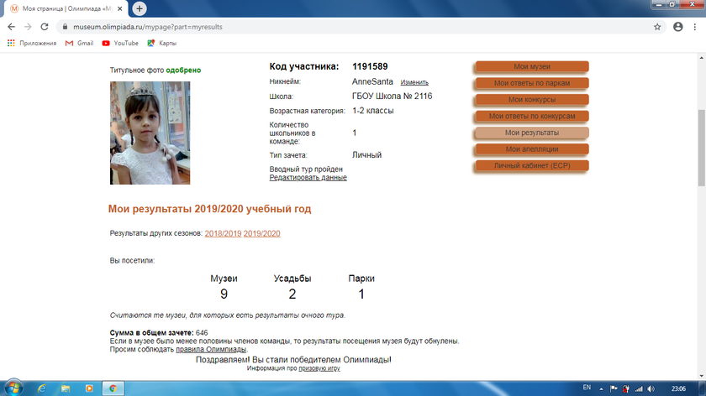Open a new browser tab

(x=140, y=8)
